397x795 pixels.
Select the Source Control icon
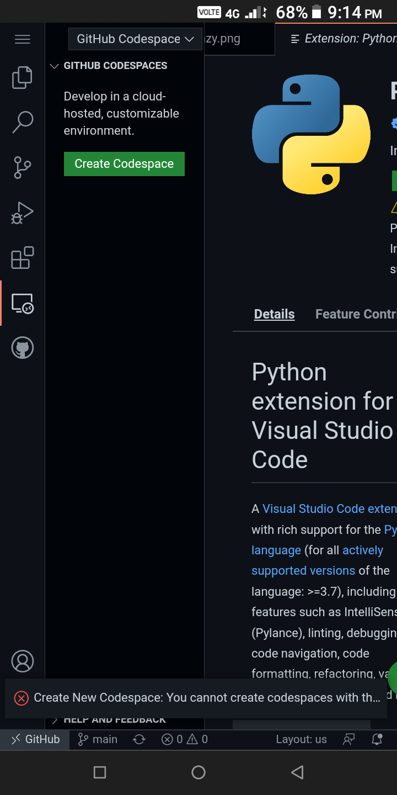coord(22,167)
